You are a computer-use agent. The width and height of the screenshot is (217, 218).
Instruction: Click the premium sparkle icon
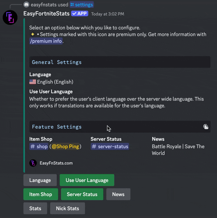click(x=33, y=34)
